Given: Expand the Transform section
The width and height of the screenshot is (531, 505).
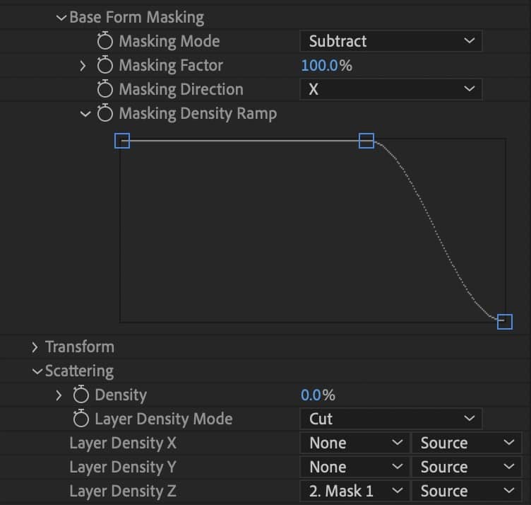Looking at the screenshot, I should (x=35, y=347).
